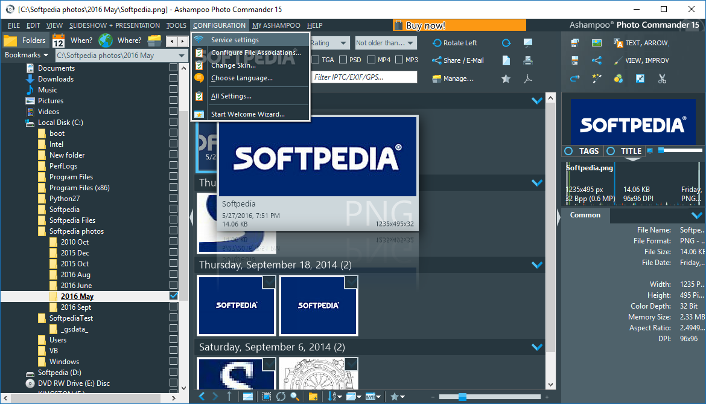Viewport: 706px width, 404px height.
Task: Uncheck the 2016 May folder checkbox
Action: [173, 296]
